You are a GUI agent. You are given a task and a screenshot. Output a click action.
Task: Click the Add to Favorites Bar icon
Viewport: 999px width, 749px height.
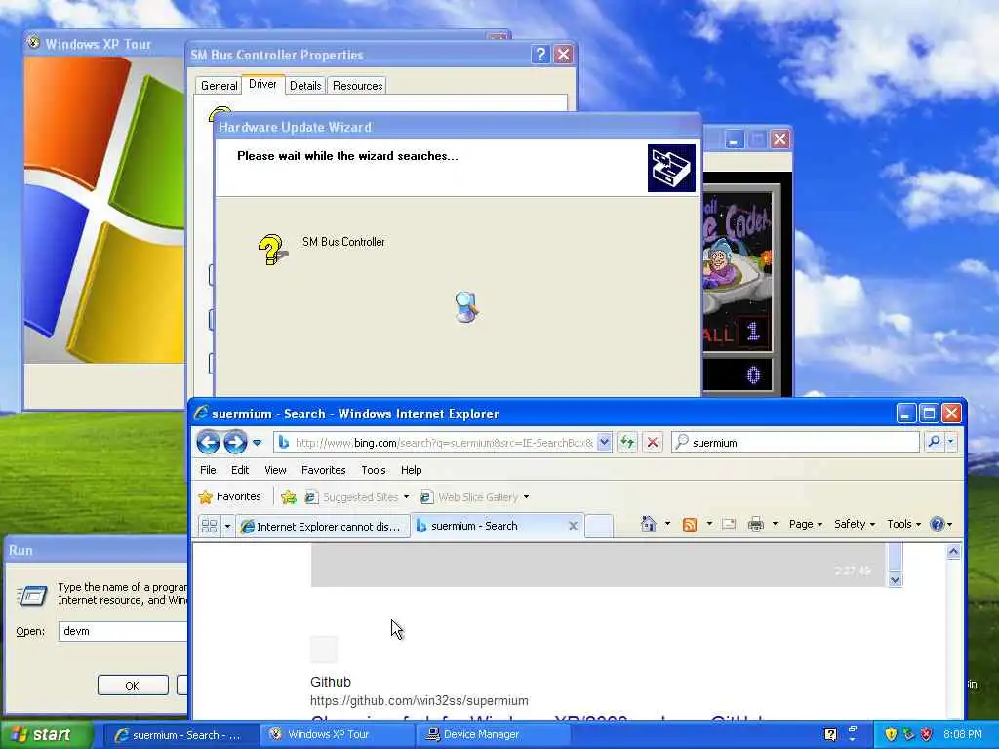(289, 496)
